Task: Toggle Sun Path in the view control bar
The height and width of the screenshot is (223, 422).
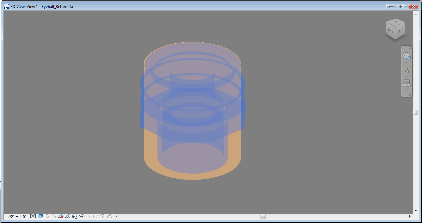Action: pyautogui.click(x=47, y=216)
